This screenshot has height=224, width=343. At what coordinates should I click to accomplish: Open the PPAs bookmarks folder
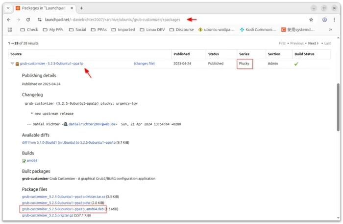point(98,30)
